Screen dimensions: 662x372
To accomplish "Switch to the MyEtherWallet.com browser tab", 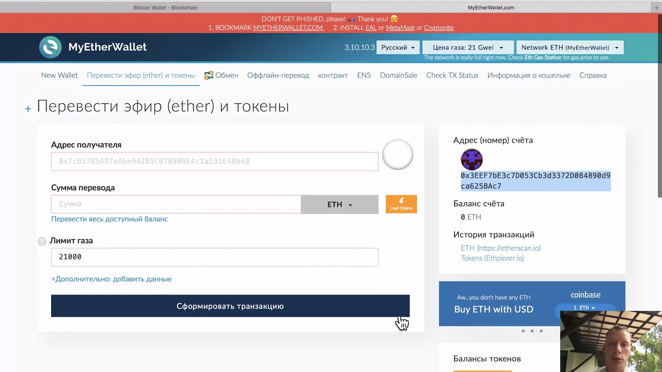I will click(491, 7).
